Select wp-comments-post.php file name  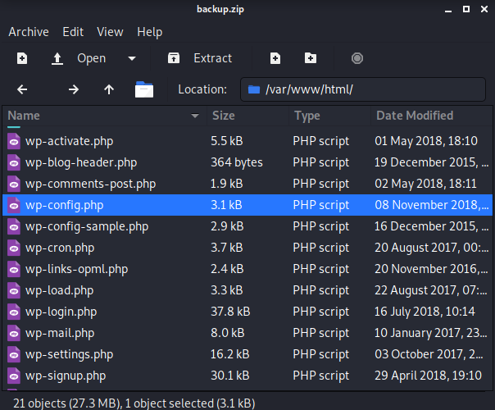(x=91, y=184)
